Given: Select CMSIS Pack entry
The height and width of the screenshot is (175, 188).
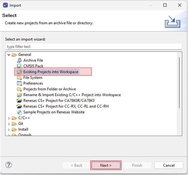Looking at the screenshot, I should click(x=33, y=66).
